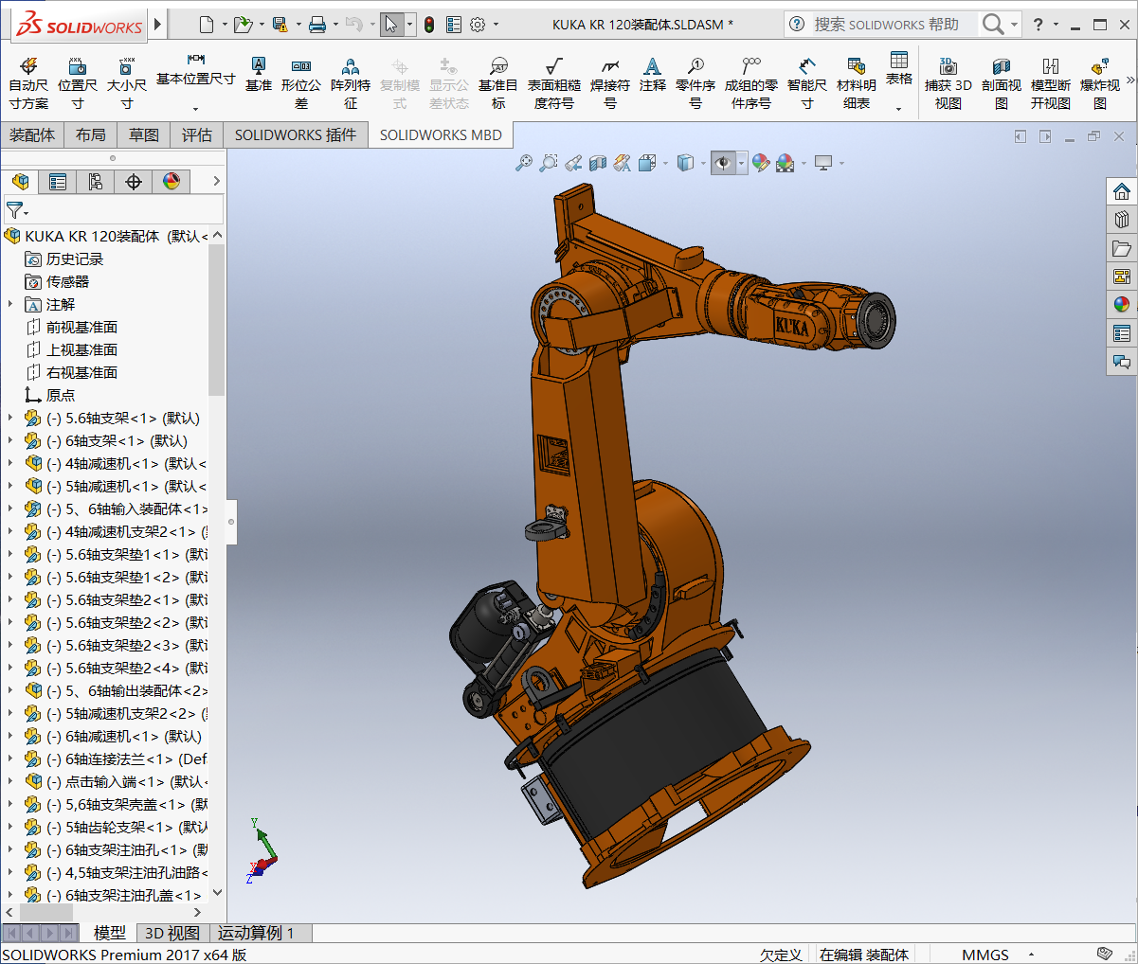1138x964 pixels.
Task: Click the New document icon
Action: coord(208,25)
